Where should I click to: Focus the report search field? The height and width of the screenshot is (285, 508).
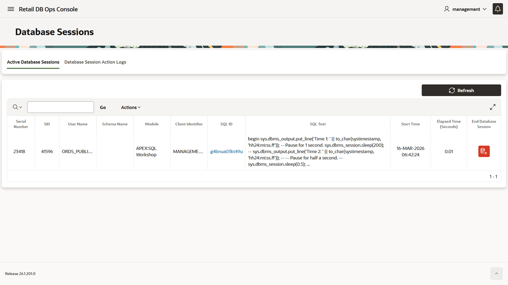click(60, 107)
